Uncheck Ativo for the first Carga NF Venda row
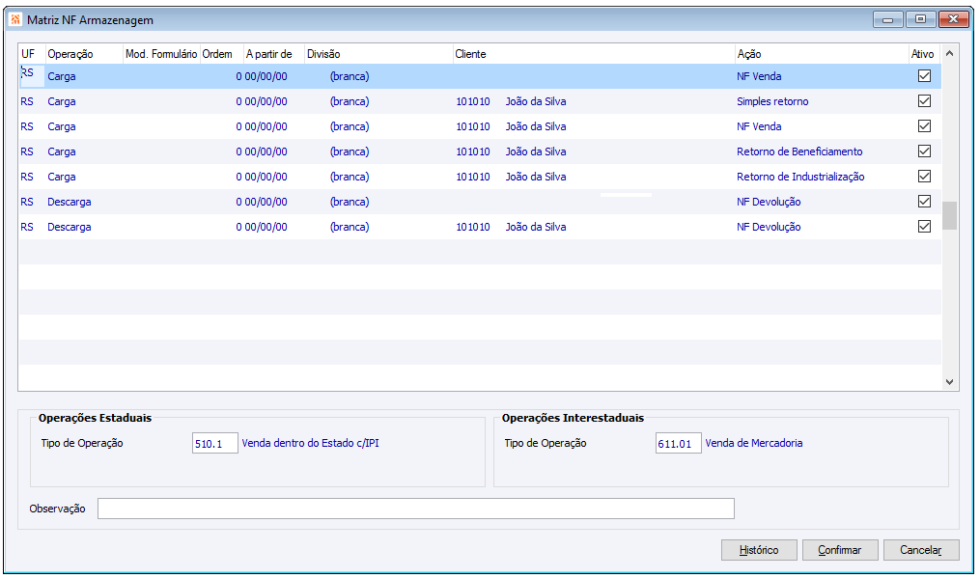 924,76
